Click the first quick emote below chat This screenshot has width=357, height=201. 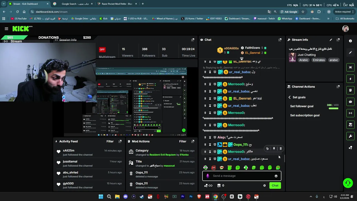point(206,168)
